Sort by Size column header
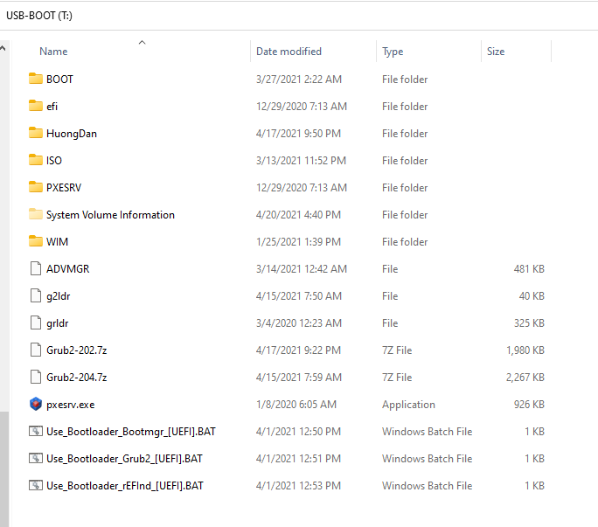This screenshot has height=527, width=598. pyautogui.click(x=496, y=52)
